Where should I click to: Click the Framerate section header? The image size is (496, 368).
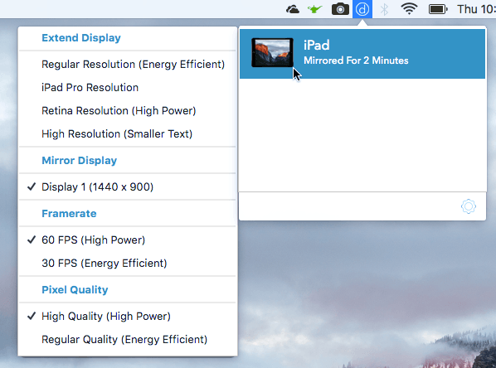pos(69,213)
